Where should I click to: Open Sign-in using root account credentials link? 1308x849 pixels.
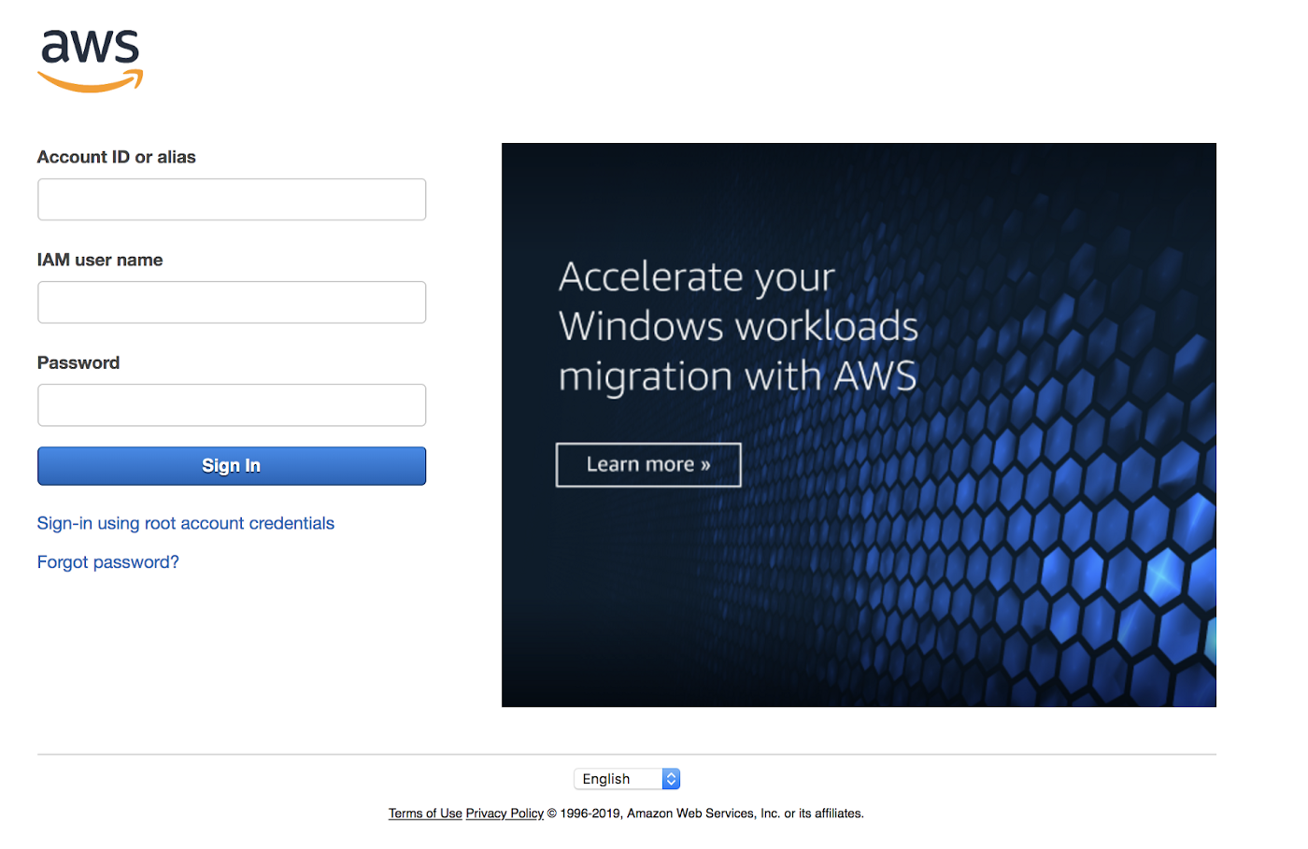(x=185, y=523)
